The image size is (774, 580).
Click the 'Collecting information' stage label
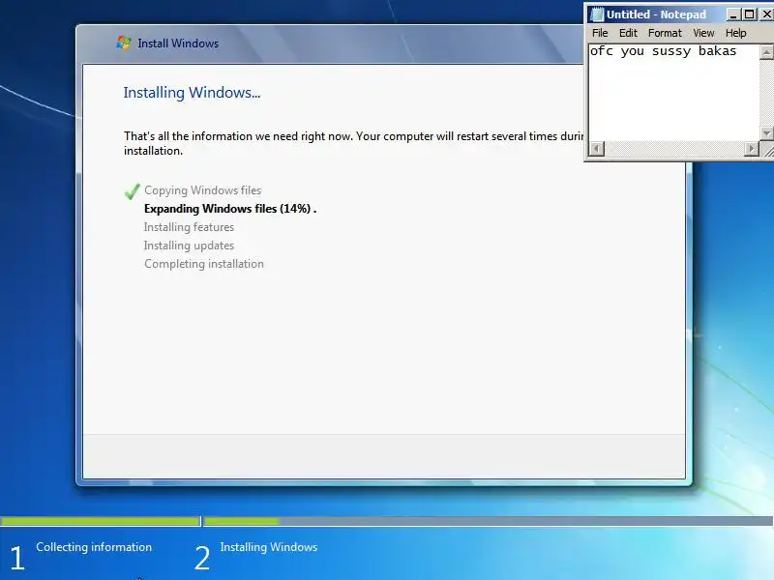pyautogui.click(x=94, y=547)
